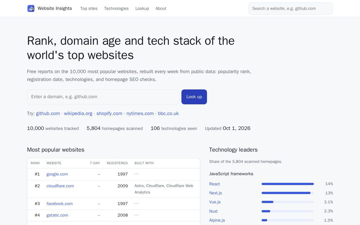360x225 pixels.
Task: Open the Lookup navigation item
Action: [142, 8]
